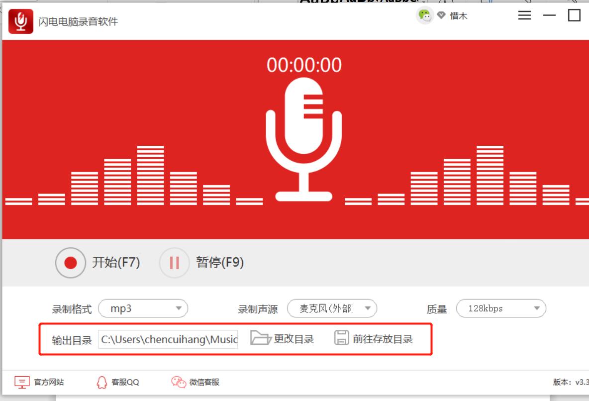The height and width of the screenshot is (401, 589).
Task: Click the red microphone app logo
Action: (21, 21)
